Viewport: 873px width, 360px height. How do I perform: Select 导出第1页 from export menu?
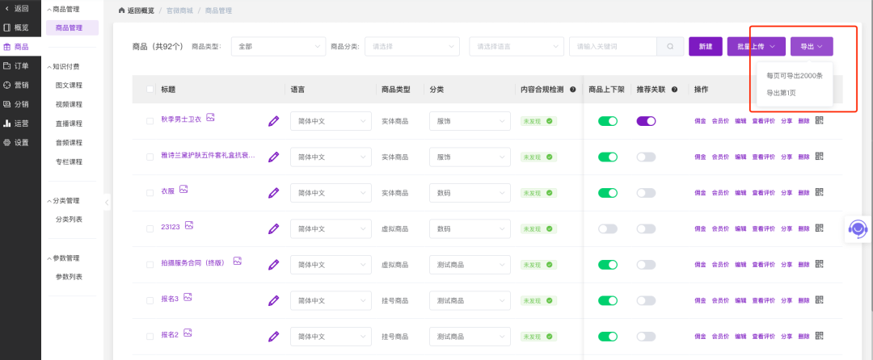pos(781,93)
